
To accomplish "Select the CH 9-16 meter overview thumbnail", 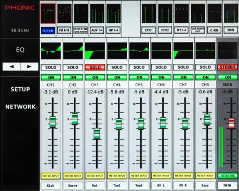I will point(64,13).
